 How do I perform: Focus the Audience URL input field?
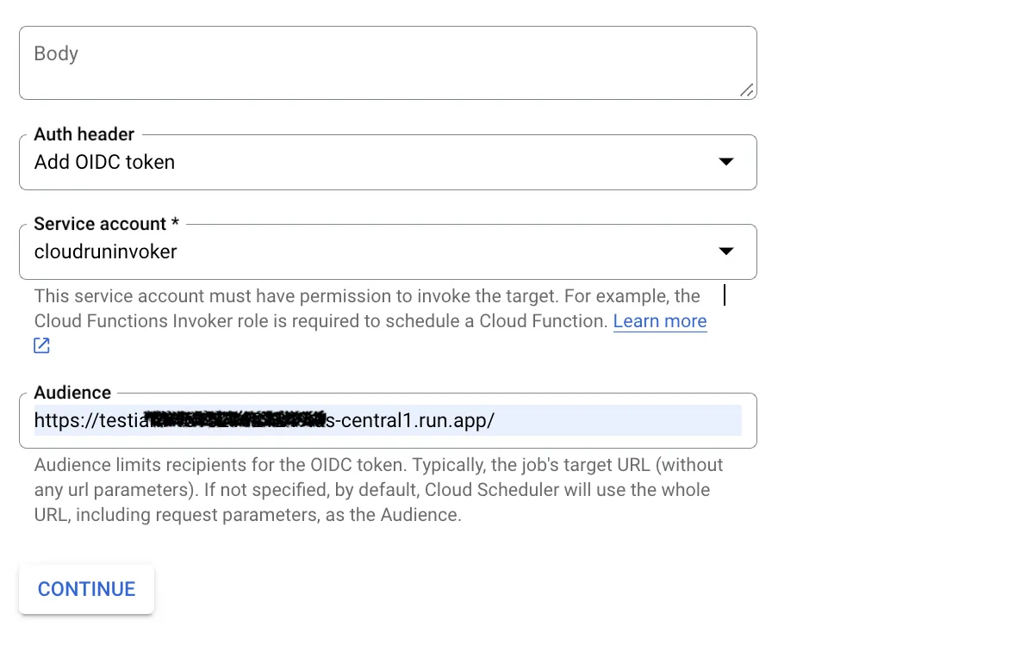[x=603, y=420]
